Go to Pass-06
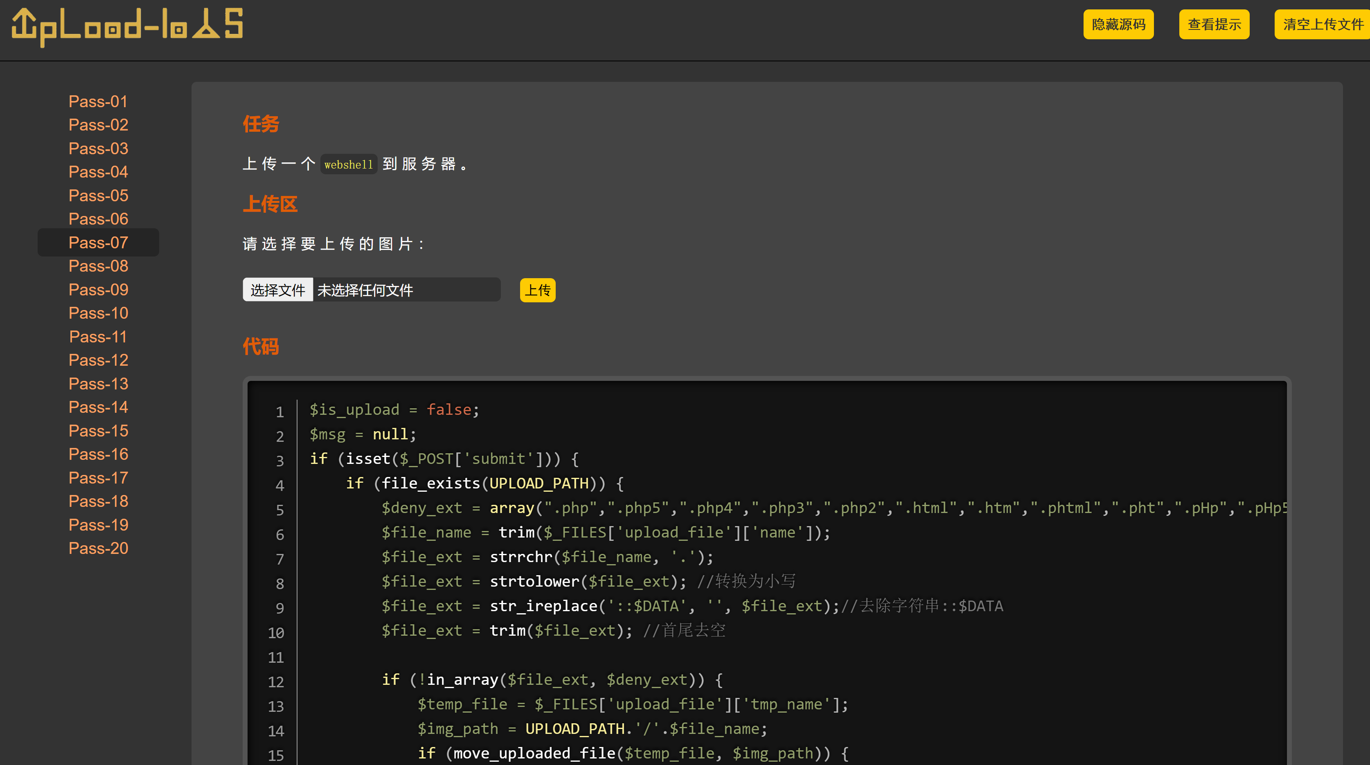 (98, 219)
